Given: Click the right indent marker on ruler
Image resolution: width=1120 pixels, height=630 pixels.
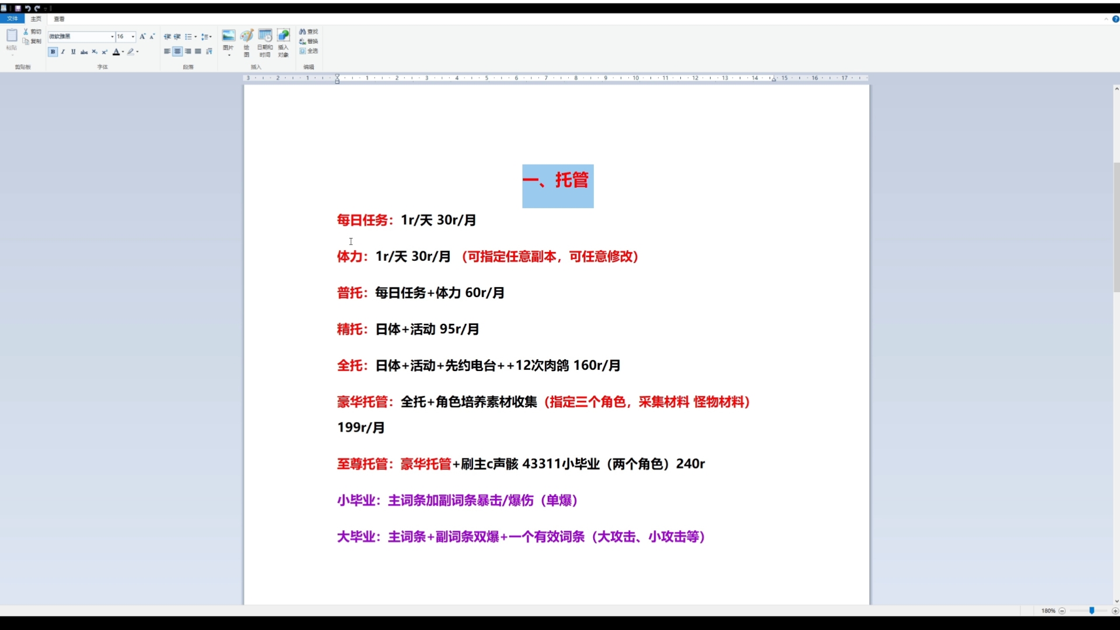Looking at the screenshot, I should pos(773,79).
